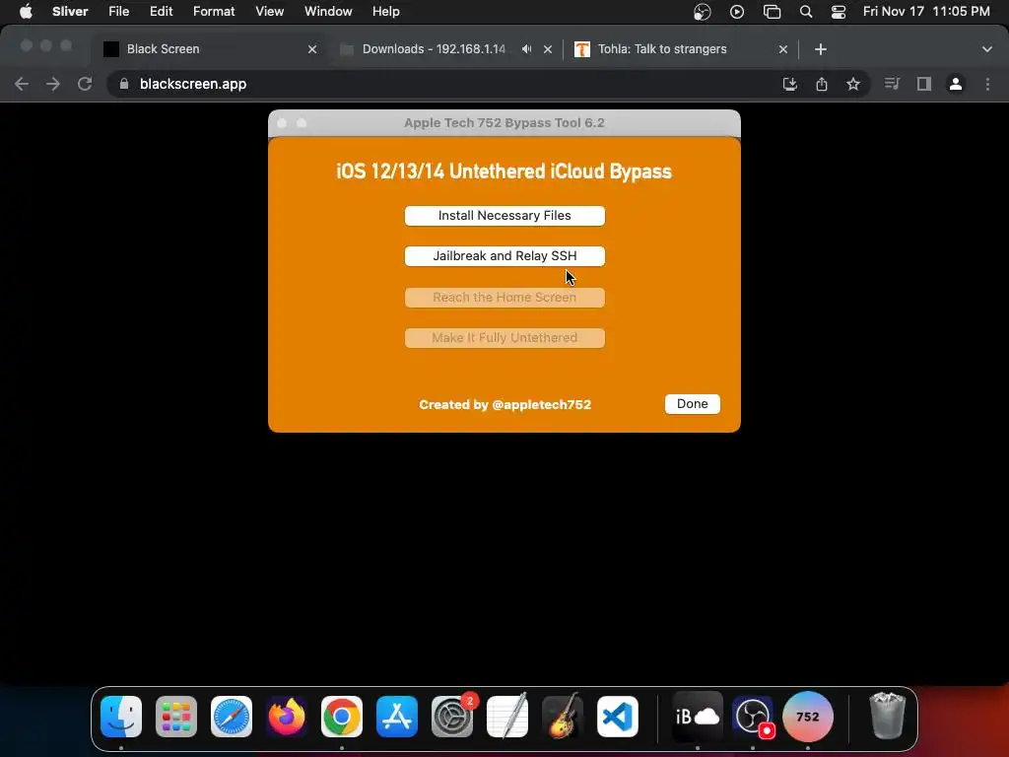Close the Downloads tab
This screenshot has width=1009, height=757.
[548, 49]
